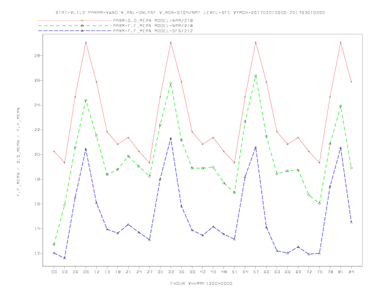This screenshot has width=383, height=296.
Task: Click x-axis tick label 57
Action: (x=256, y=272)
